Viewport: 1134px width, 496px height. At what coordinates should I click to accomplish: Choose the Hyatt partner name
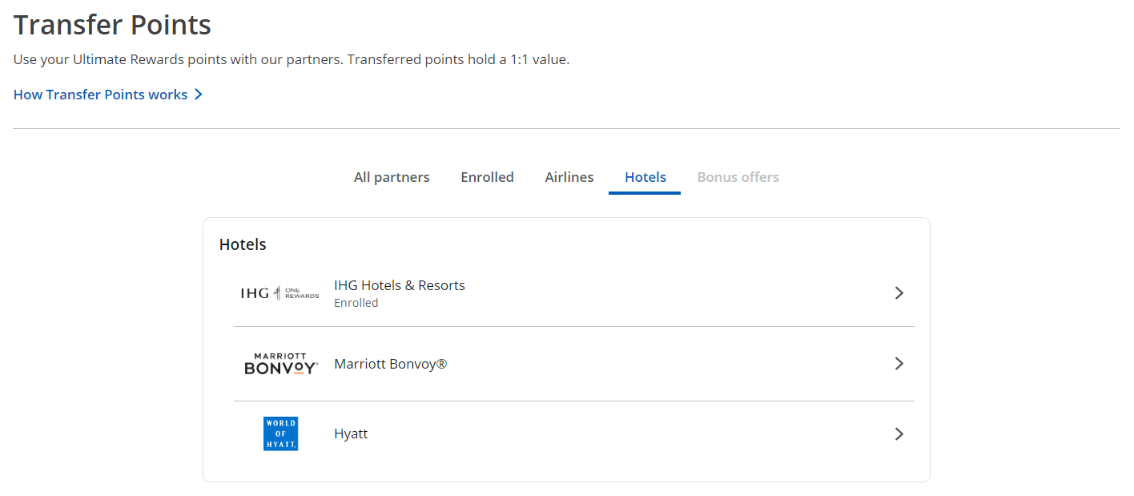coord(351,433)
